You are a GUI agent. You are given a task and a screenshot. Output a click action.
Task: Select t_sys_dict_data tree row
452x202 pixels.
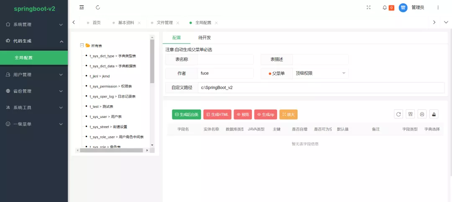coord(113,66)
